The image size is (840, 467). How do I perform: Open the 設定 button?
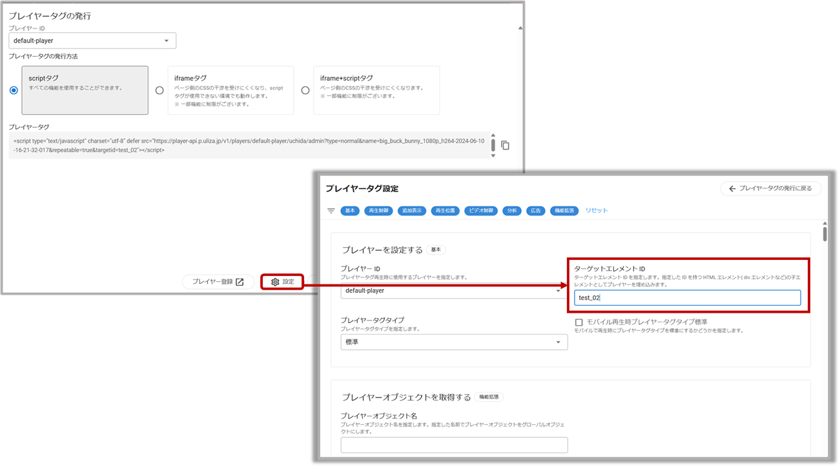click(x=282, y=282)
